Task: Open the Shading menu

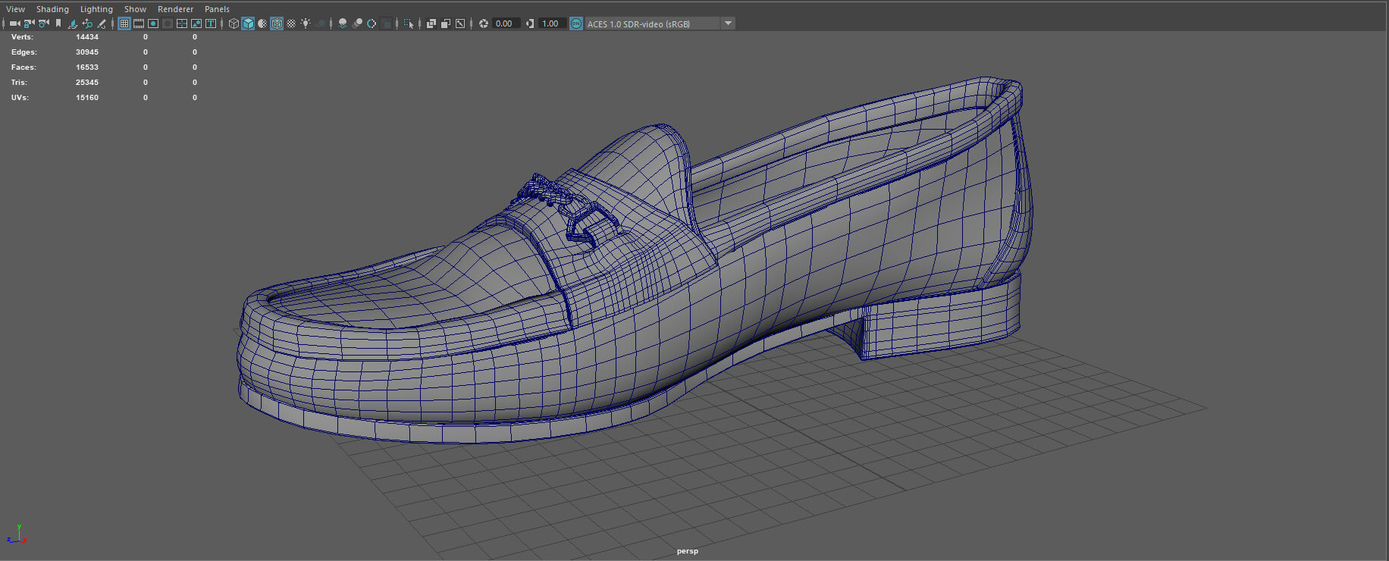Action: (52, 9)
